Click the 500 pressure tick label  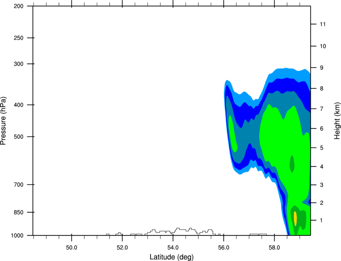[18, 137]
